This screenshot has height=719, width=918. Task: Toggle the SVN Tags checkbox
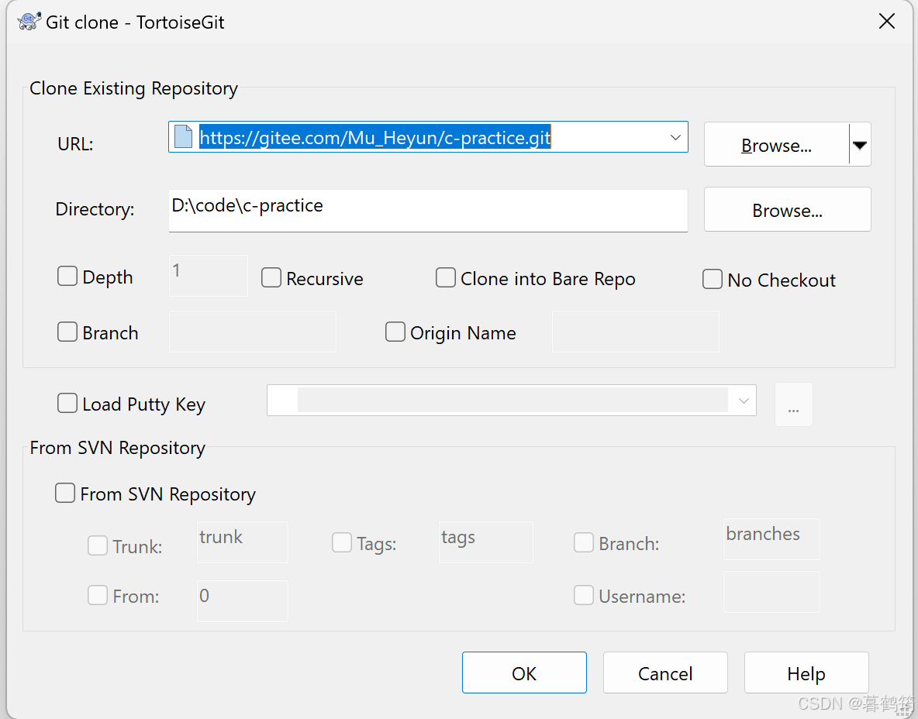(x=342, y=542)
